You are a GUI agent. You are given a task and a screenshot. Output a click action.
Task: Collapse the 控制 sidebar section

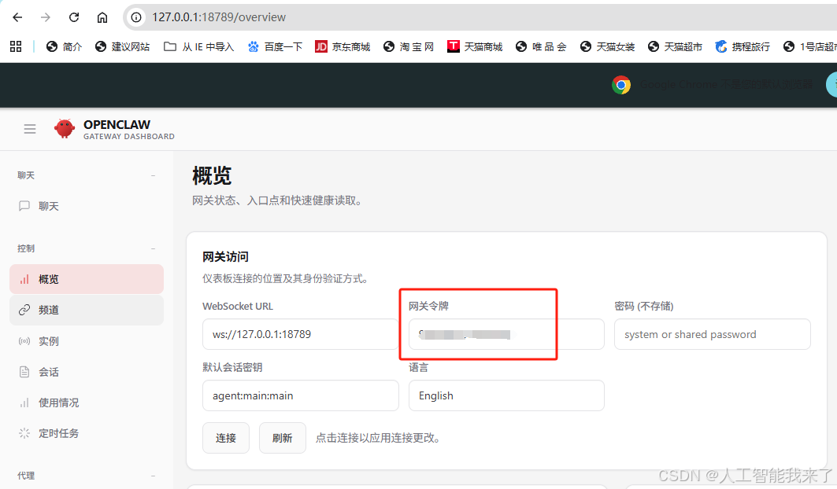154,248
